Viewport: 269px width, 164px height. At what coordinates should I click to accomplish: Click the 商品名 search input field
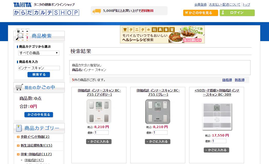pos(39,68)
